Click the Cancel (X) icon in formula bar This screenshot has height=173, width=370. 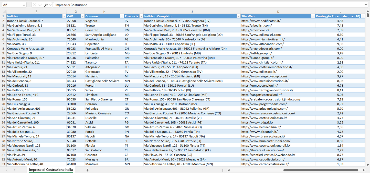pos(35,5)
